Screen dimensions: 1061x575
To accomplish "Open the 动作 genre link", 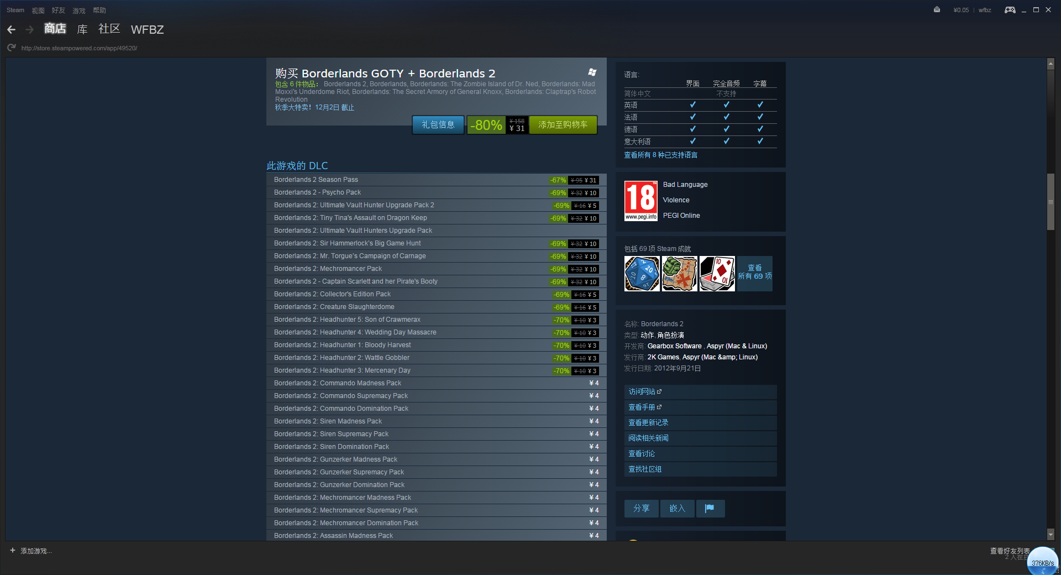I will (647, 335).
